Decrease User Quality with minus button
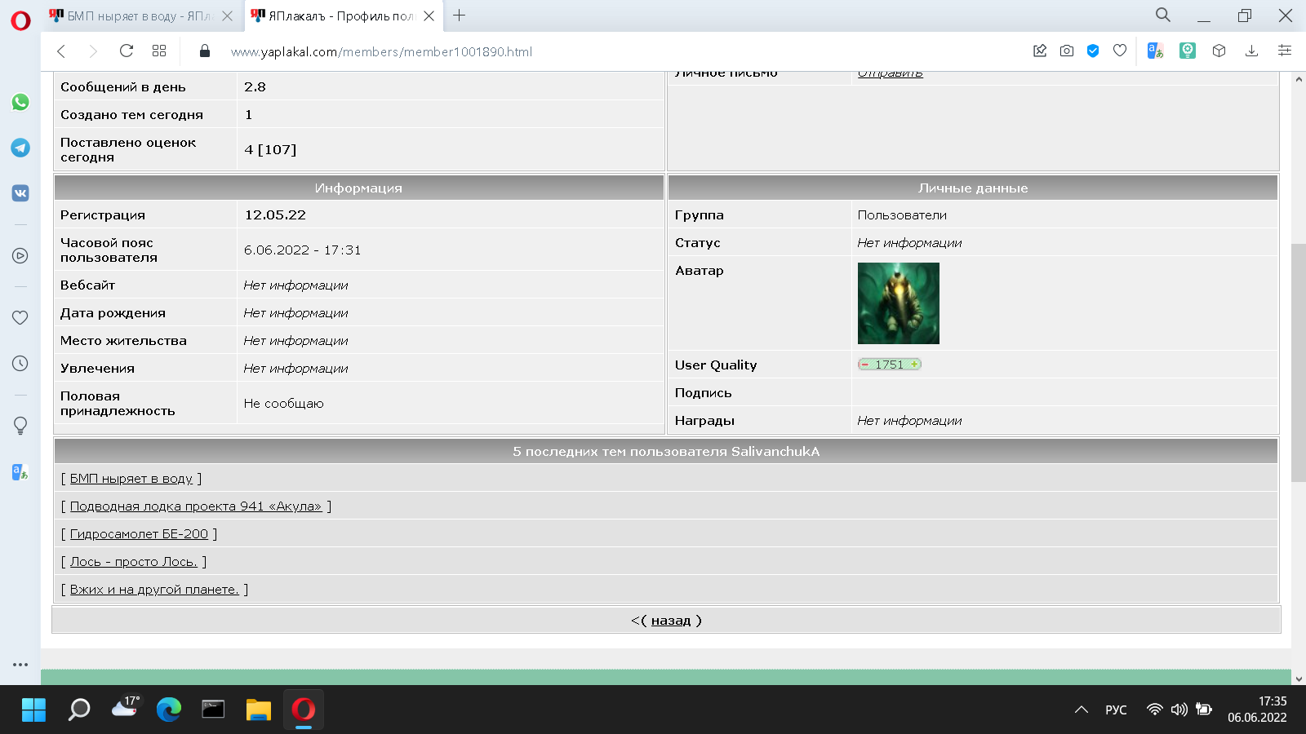Viewport: 1306px width, 734px height. point(865,365)
